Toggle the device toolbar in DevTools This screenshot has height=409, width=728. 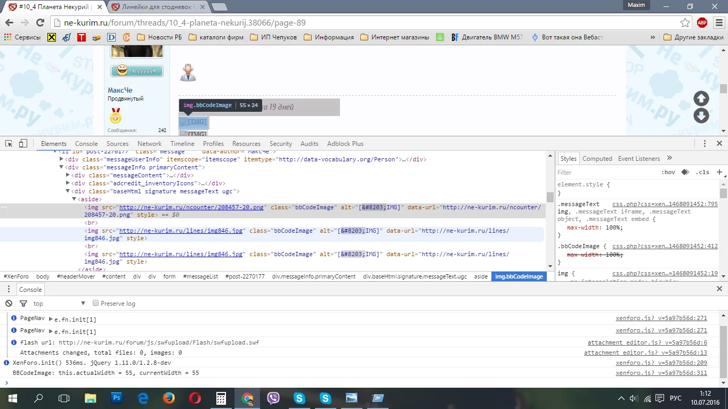[23, 144]
